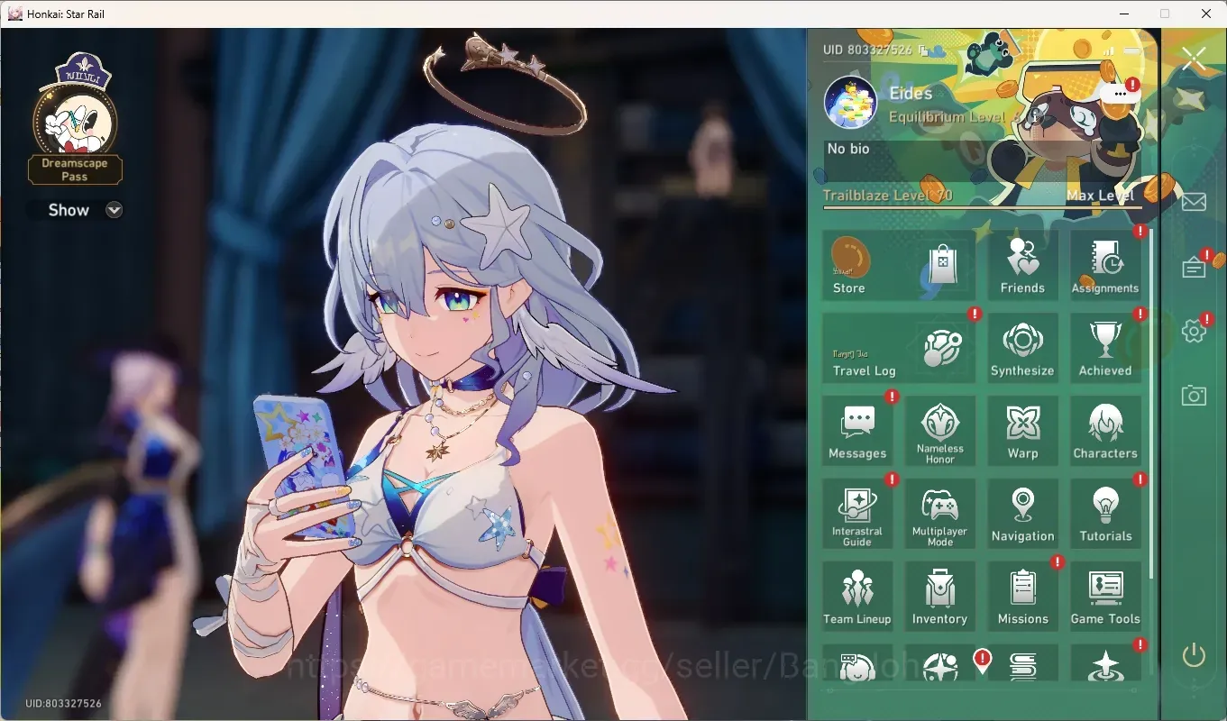Open the Missions list

coord(1022,597)
